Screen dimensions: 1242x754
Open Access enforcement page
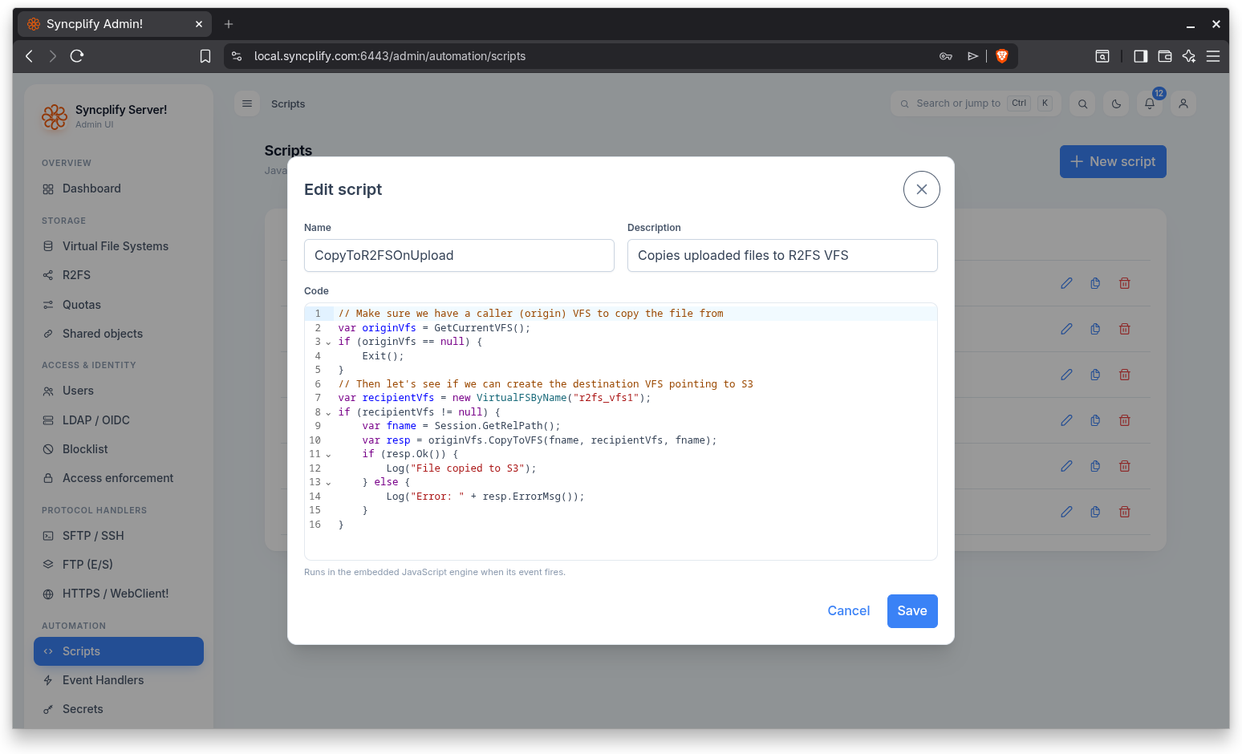tap(119, 478)
